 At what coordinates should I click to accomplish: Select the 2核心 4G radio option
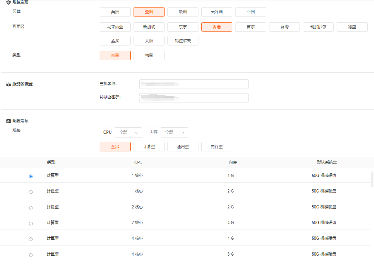[31, 224]
